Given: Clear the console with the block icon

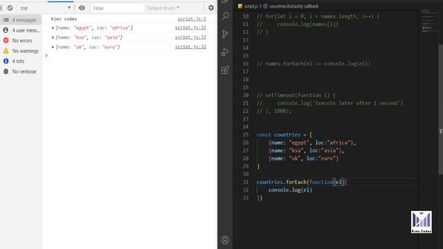Looking at the screenshot, I should (10, 8).
